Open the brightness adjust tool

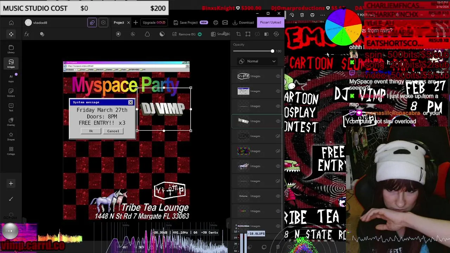point(133,34)
